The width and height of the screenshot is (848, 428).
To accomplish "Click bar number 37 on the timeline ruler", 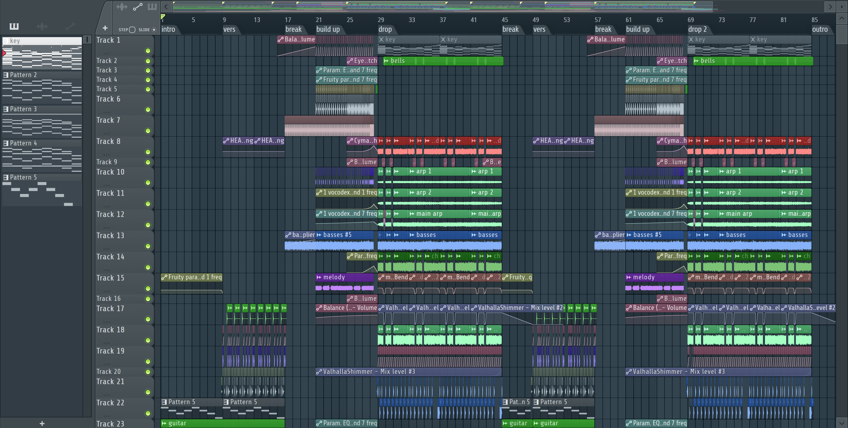I will 443,20.
